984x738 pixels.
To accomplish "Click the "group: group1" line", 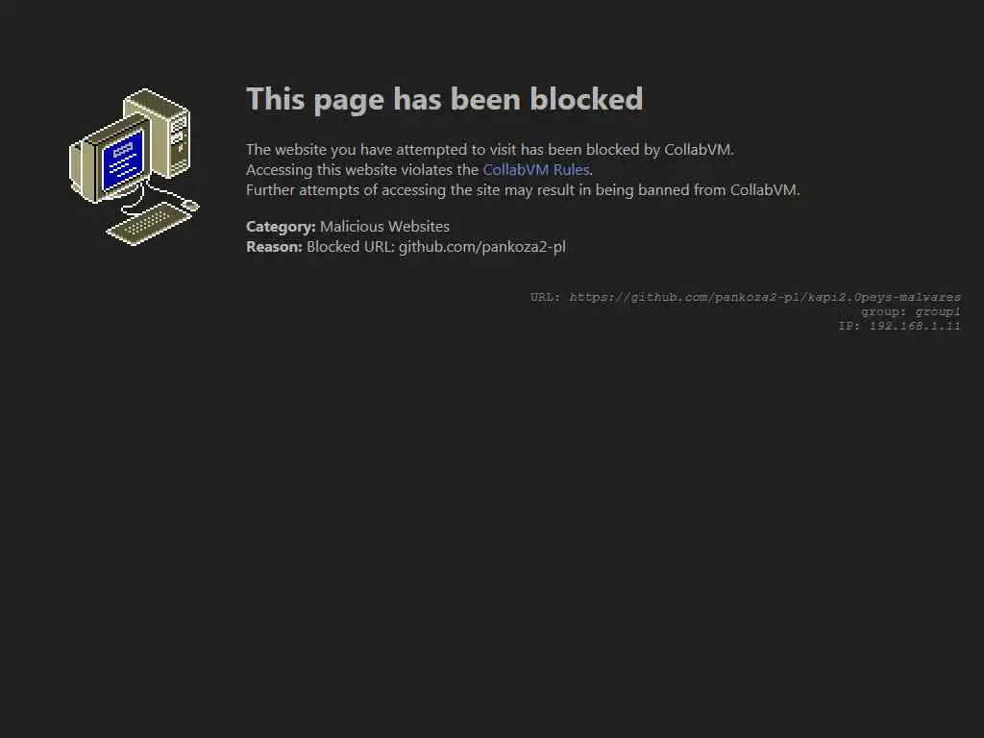I will point(911,312).
